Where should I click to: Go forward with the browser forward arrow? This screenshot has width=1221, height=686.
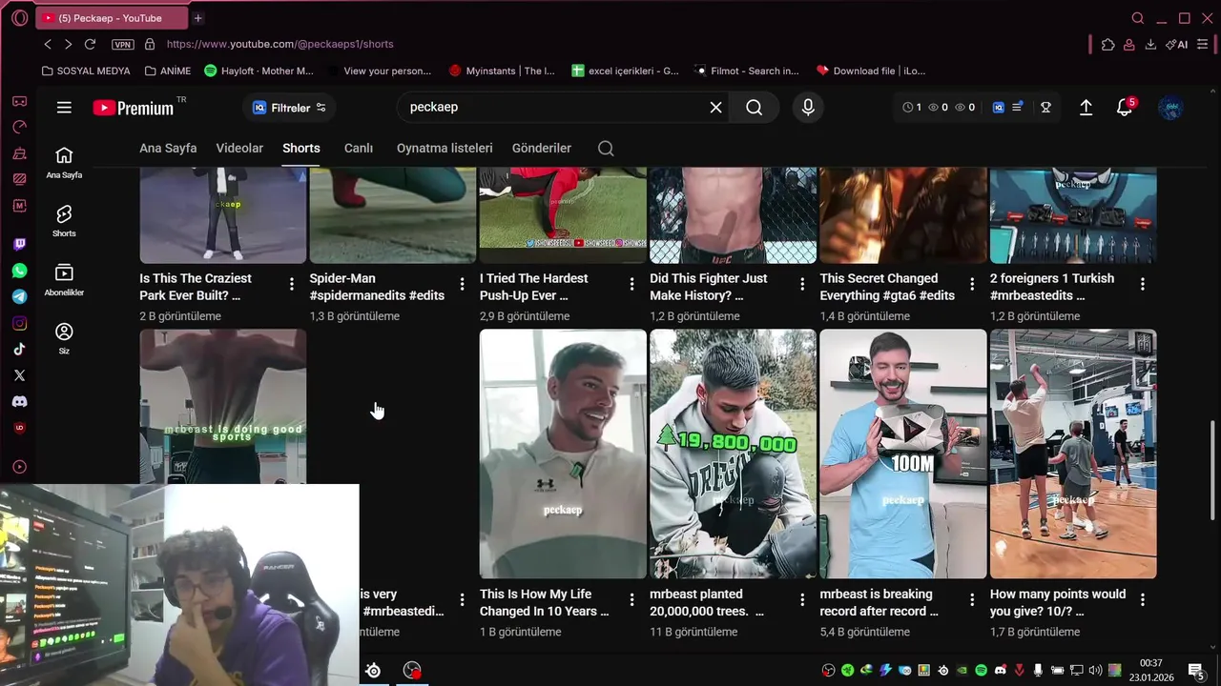pos(68,44)
